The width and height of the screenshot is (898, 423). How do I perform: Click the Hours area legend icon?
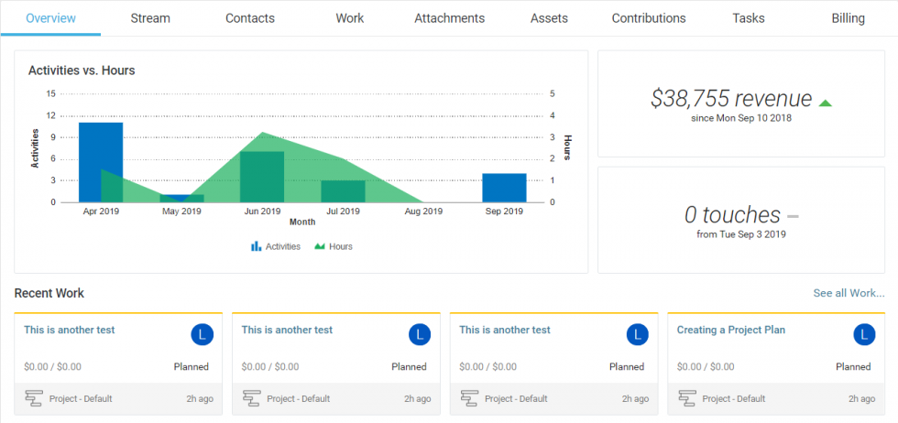(x=320, y=246)
